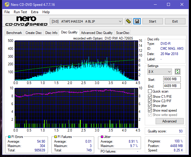Open the Extra menu
Screen dimensions: 191x157
(35, 12)
